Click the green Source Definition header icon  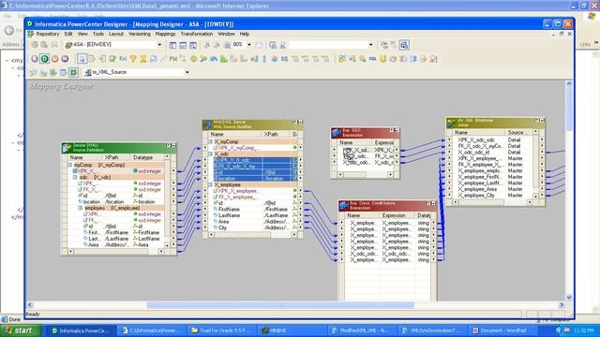coord(67,148)
